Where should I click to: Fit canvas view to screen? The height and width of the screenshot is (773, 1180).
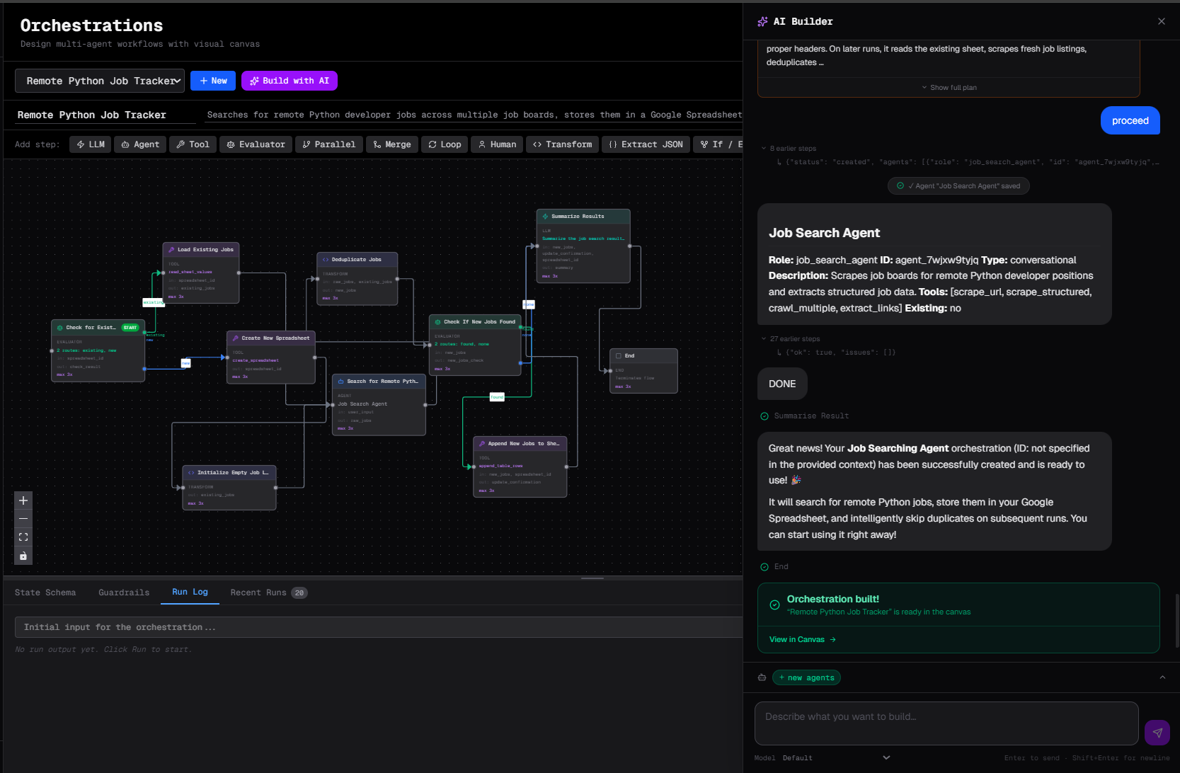pyautogui.click(x=23, y=537)
